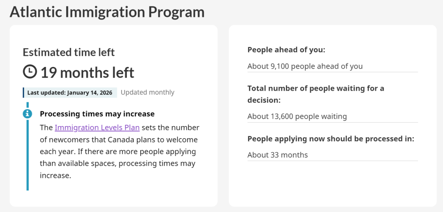The image size is (443, 212).
Task: Click the People ahead of you label
Action: 286,50
